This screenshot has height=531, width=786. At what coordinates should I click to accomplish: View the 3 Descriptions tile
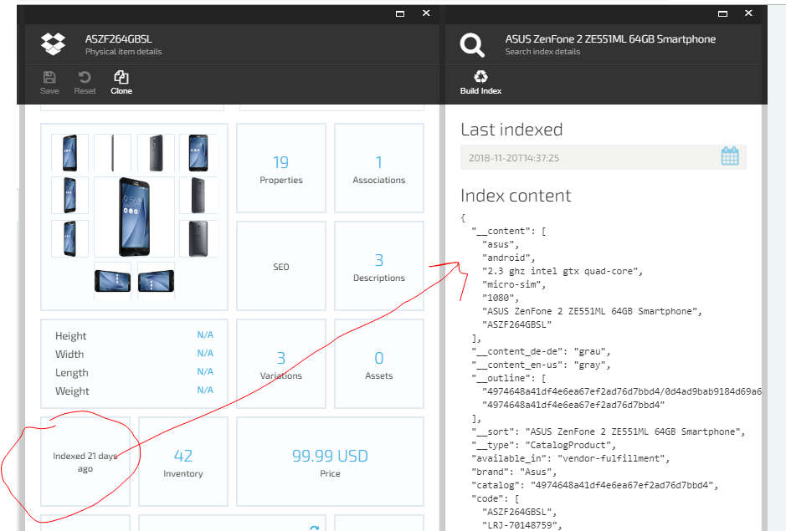[x=378, y=265]
